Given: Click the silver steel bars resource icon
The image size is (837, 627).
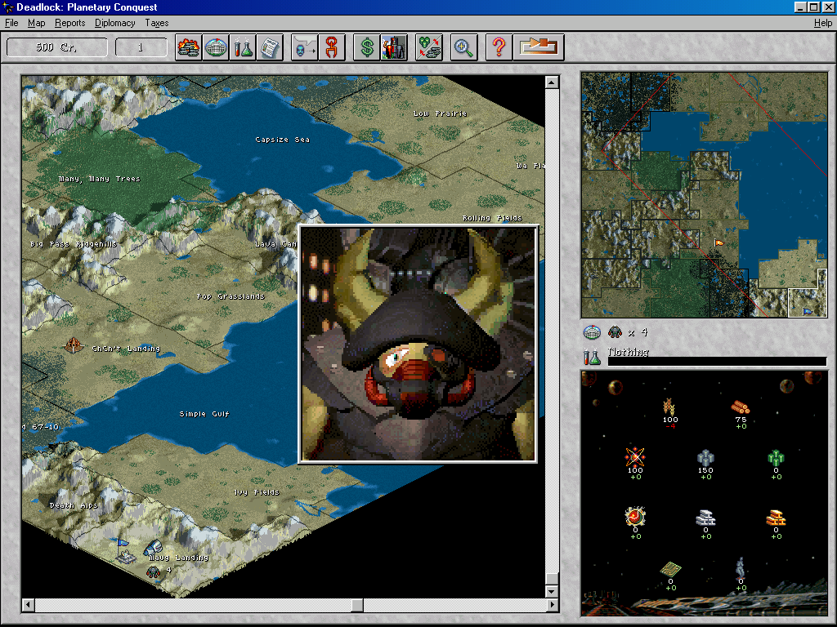Looking at the screenshot, I should (x=705, y=518).
